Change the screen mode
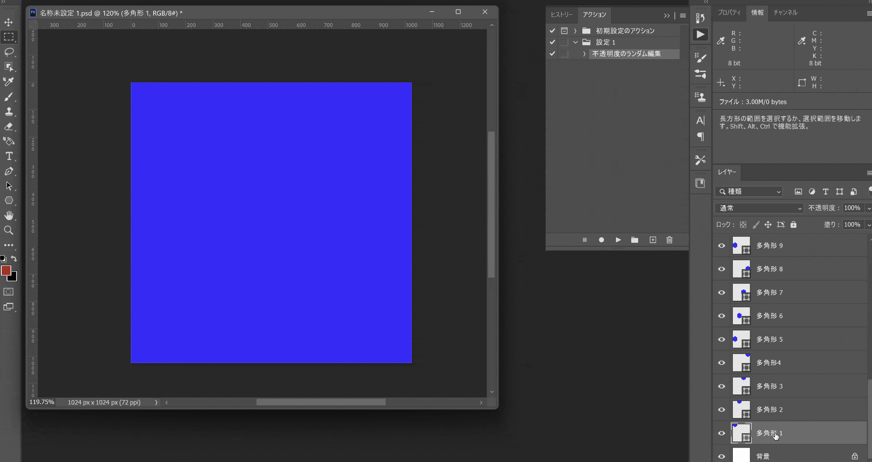Screen dimensions: 872x462 (9, 307)
